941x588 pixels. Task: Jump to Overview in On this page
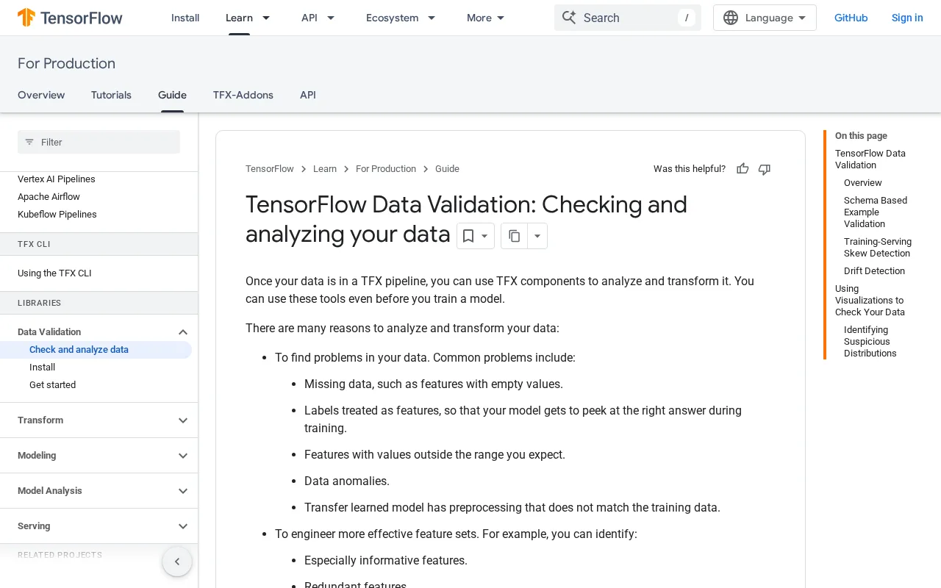(x=863, y=183)
